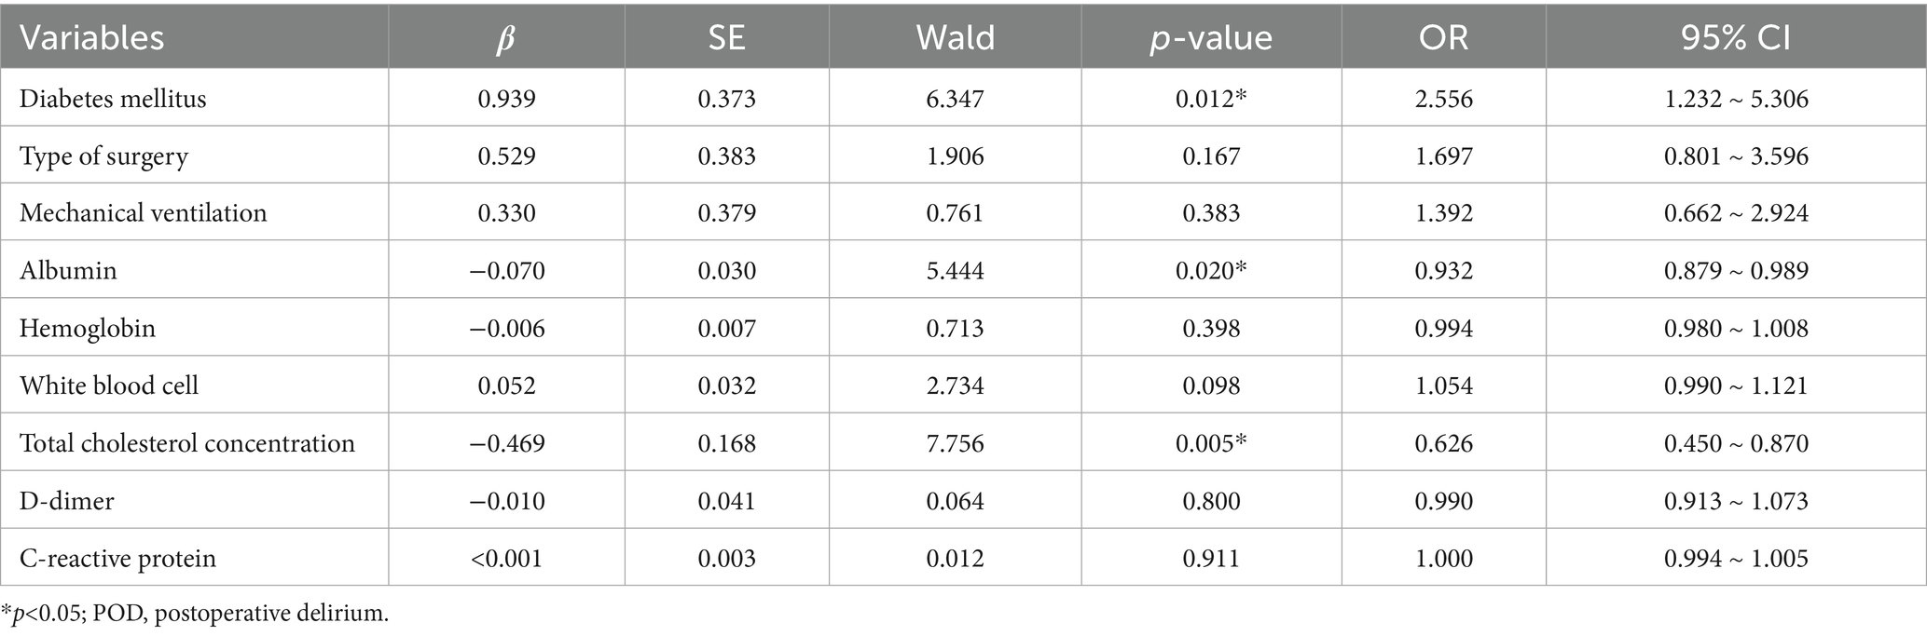Click the Albumin row label
Viewport: 1927px width, 636px height.
(x=68, y=271)
